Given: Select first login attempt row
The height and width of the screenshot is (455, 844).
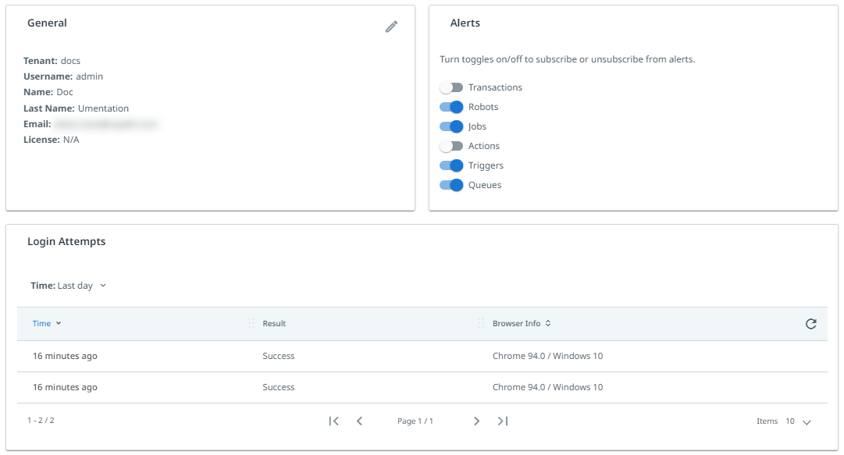Looking at the screenshot, I should click(422, 356).
